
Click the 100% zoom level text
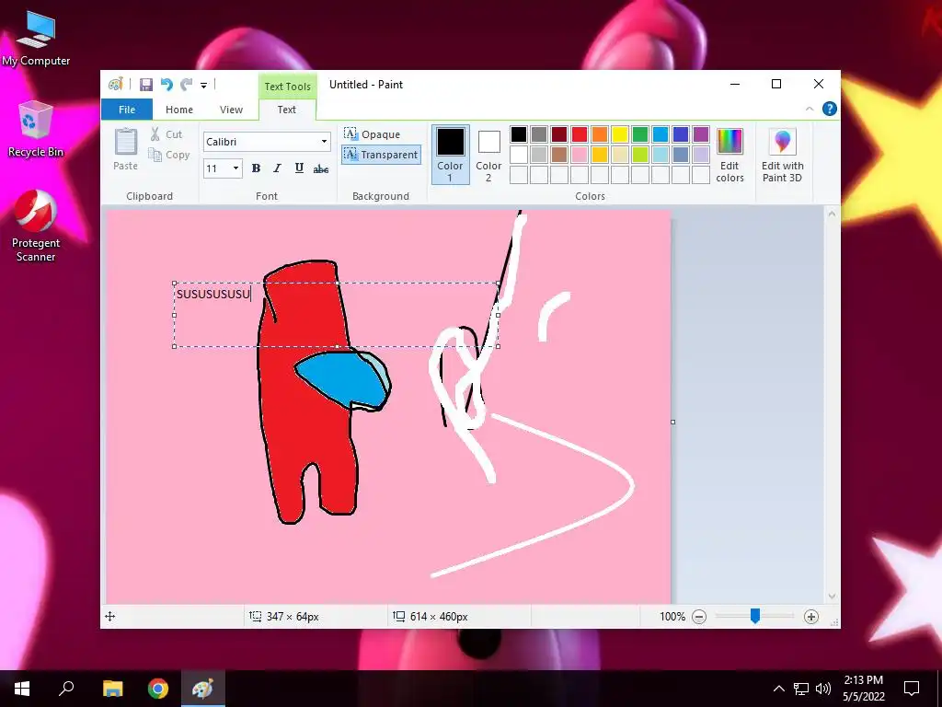click(672, 617)
